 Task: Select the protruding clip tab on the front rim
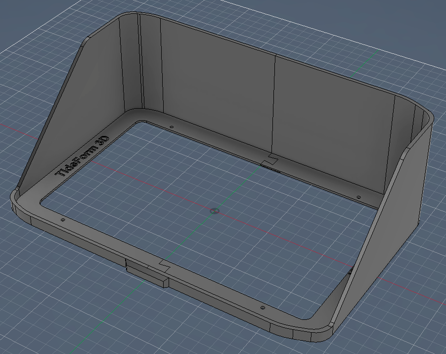click(x=147, y=273)
